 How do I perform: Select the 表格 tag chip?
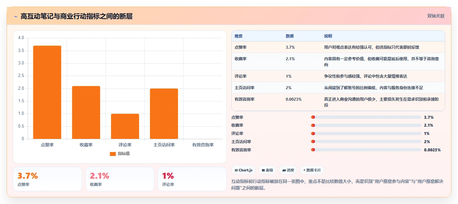point(267,170)
